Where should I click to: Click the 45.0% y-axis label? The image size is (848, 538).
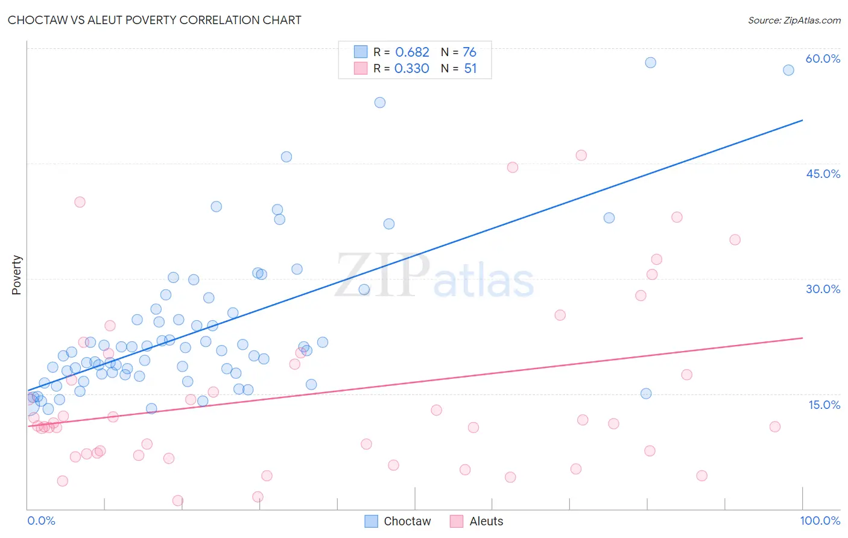tap(823, 174)
